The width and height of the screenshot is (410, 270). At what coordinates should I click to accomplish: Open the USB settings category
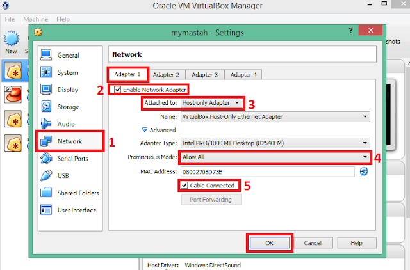[70, 175]
